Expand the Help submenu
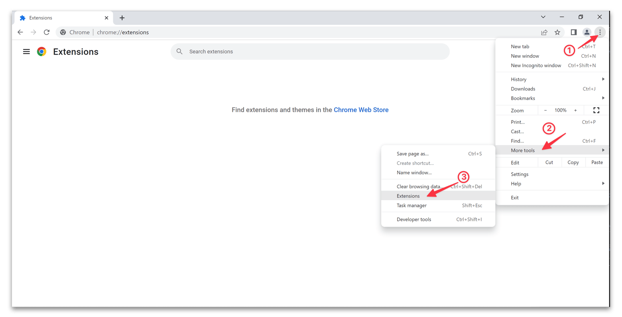This screenshot has height=317, width=622. click(x=516, y=183)
